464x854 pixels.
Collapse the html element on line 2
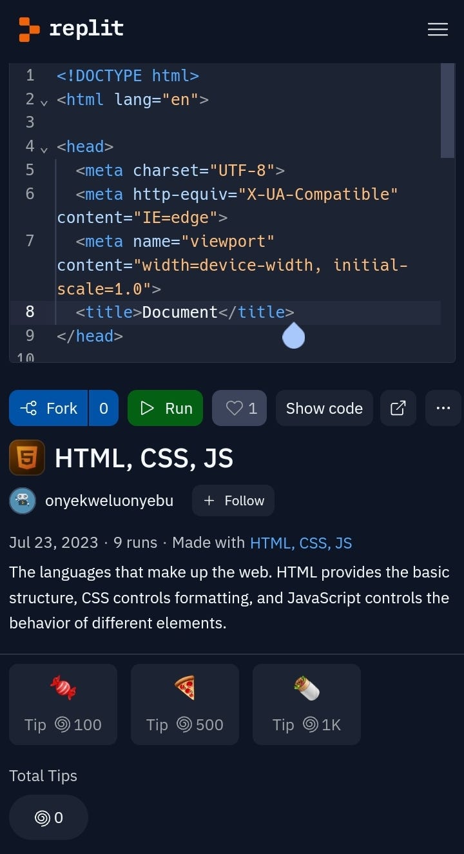click(x=43, y=102)
